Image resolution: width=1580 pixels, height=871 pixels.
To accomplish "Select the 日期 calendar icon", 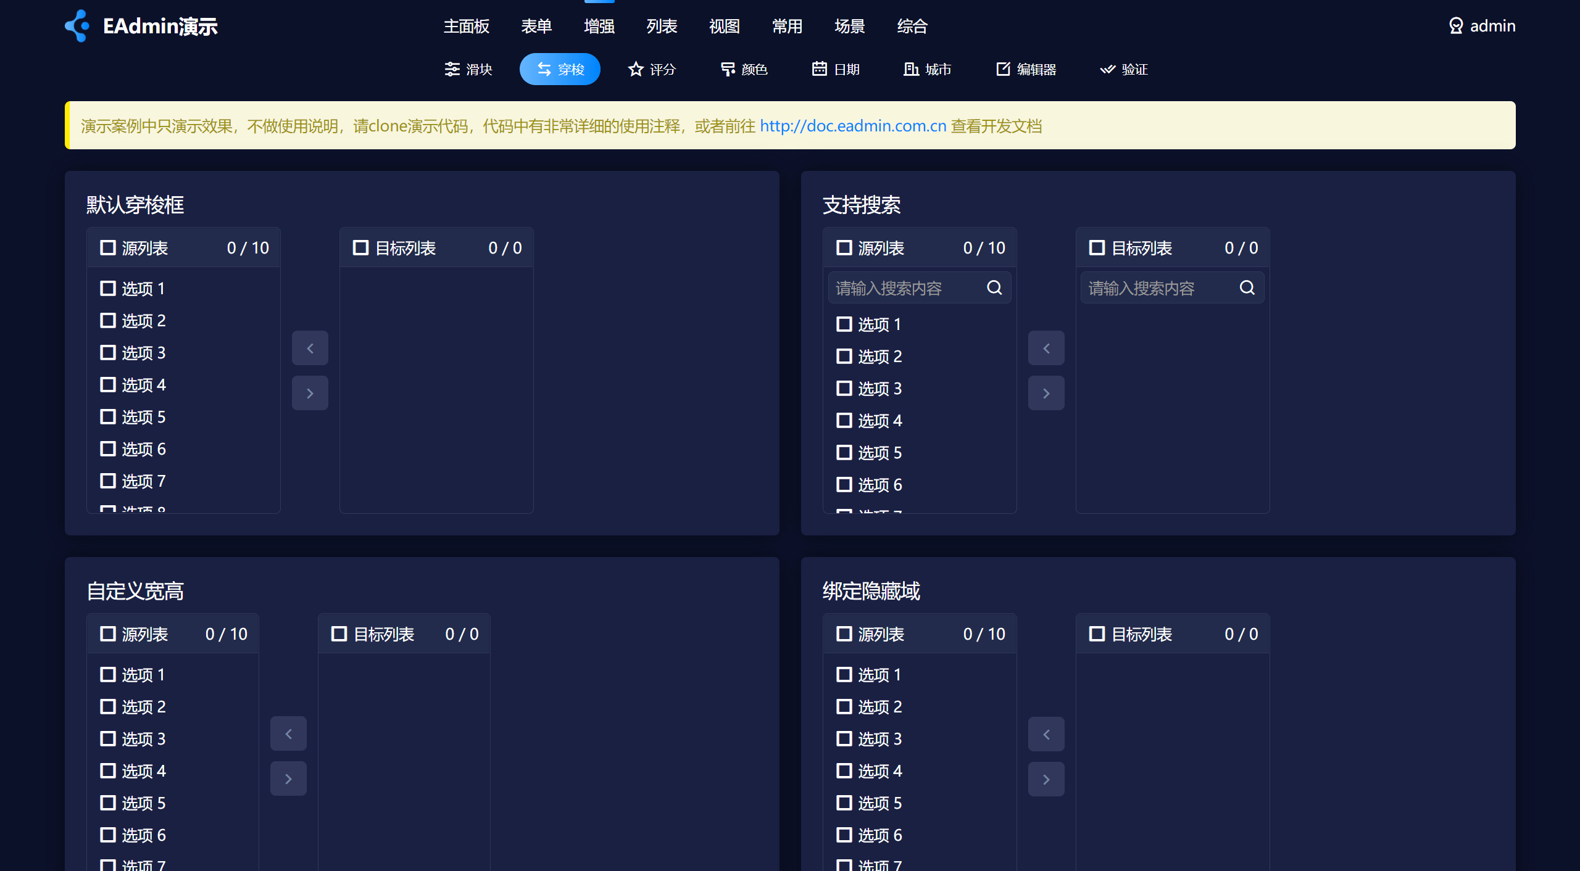I will (819, 69).
